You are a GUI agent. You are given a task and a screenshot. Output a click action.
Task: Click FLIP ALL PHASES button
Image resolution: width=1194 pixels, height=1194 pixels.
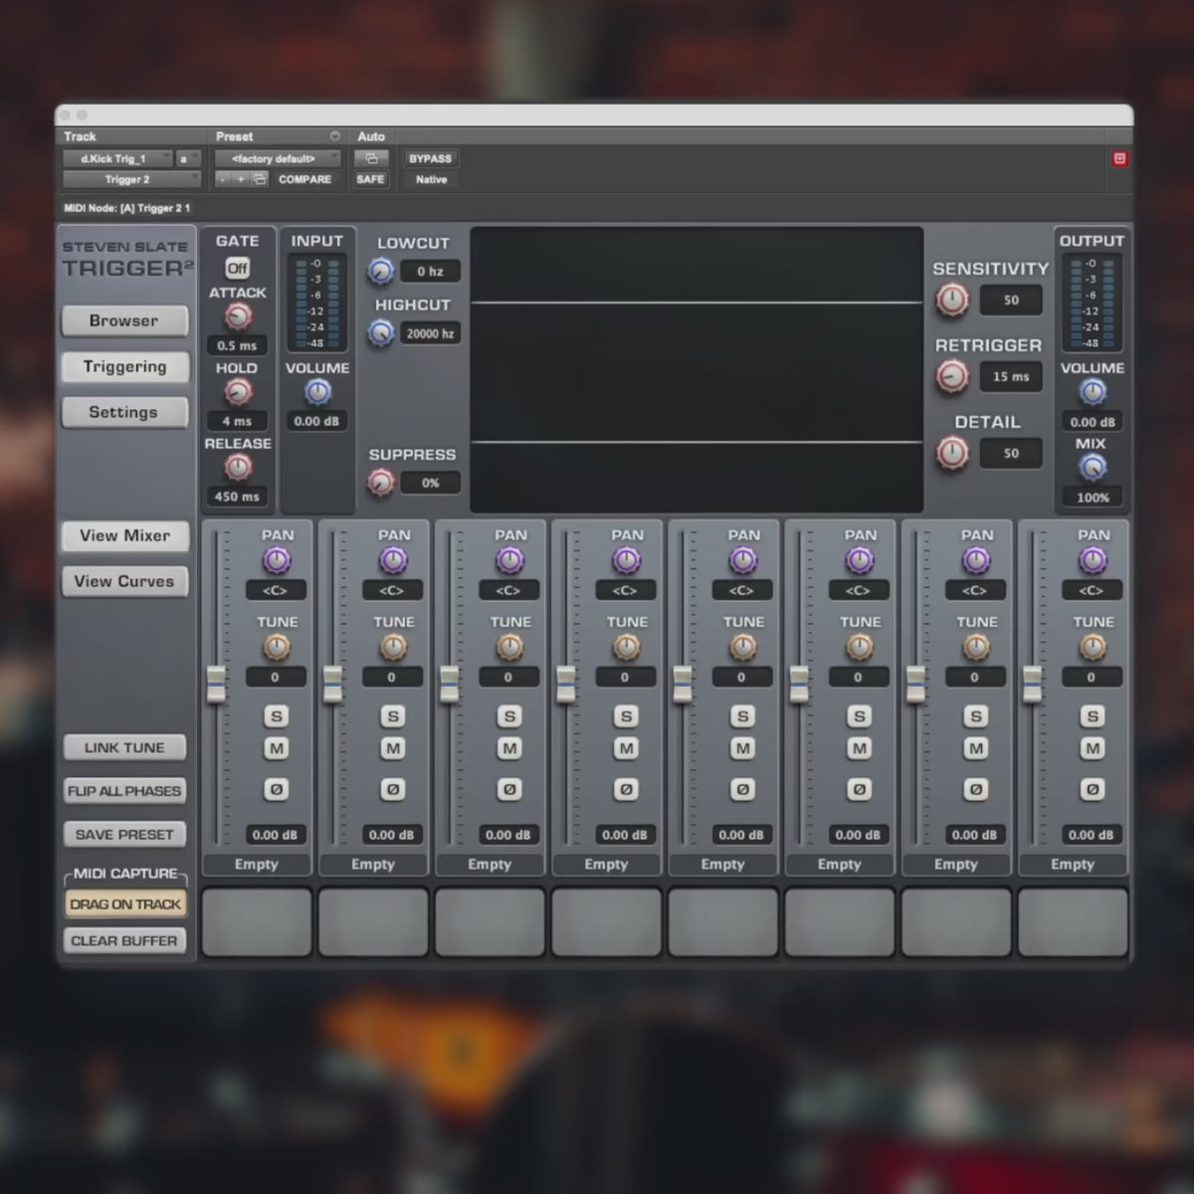tap(124, 792)
